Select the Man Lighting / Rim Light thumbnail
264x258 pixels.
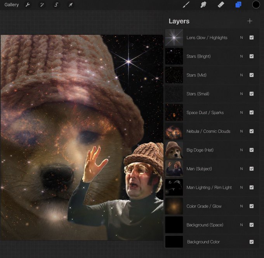174,187
